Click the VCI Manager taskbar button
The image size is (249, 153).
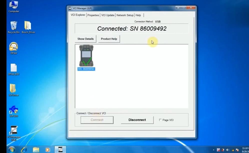pyautogui.click(x=60, y=149)
